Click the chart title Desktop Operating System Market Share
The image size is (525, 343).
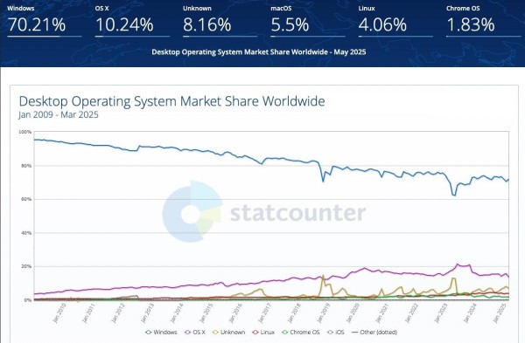click(171, 101)
